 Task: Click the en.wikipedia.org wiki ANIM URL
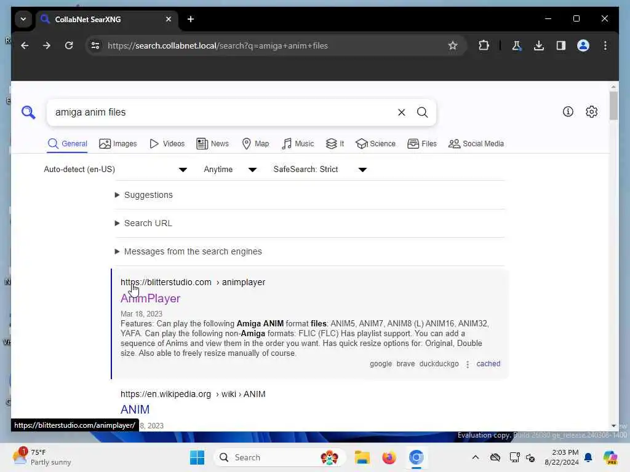(193, 395)
